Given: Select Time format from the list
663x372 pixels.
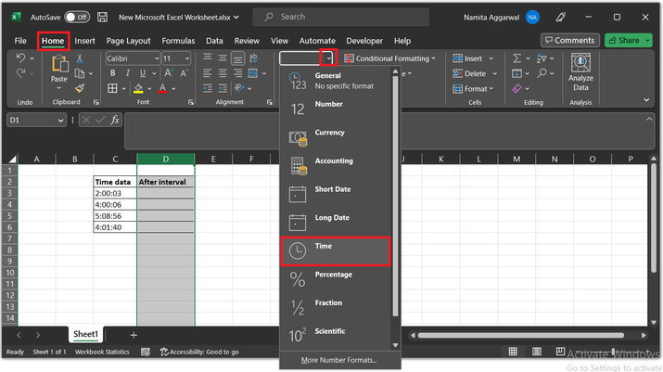Looking at the screenshot, I should [x=336, y=251].
